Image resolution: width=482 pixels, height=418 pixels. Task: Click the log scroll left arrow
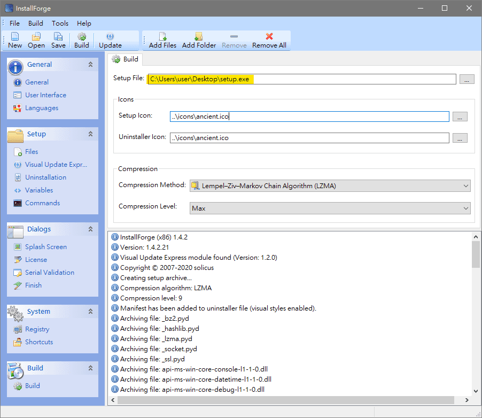(113, 400)
